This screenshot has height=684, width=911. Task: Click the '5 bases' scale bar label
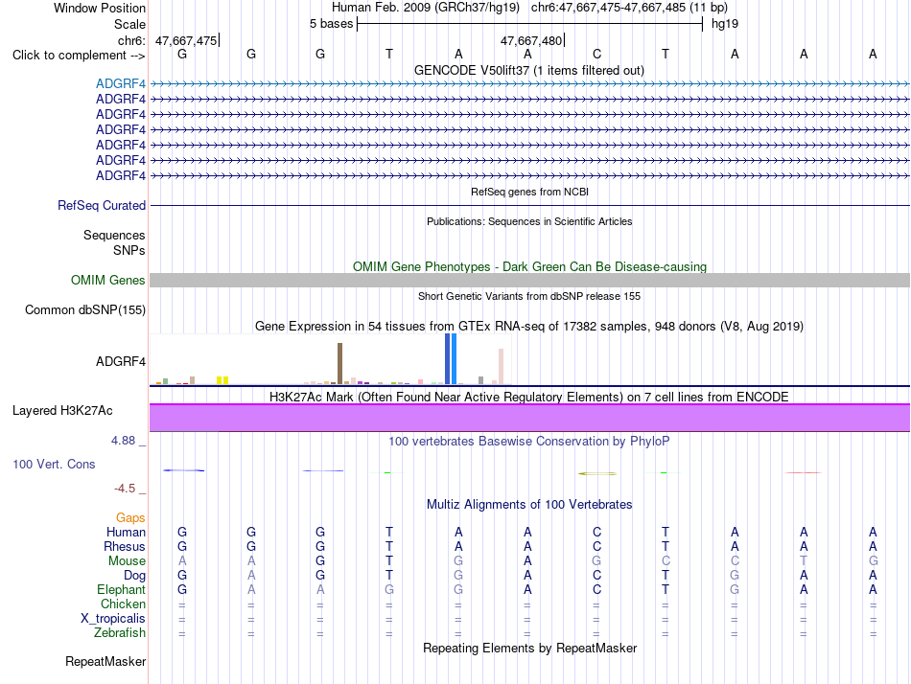click(x=331, y=24)
